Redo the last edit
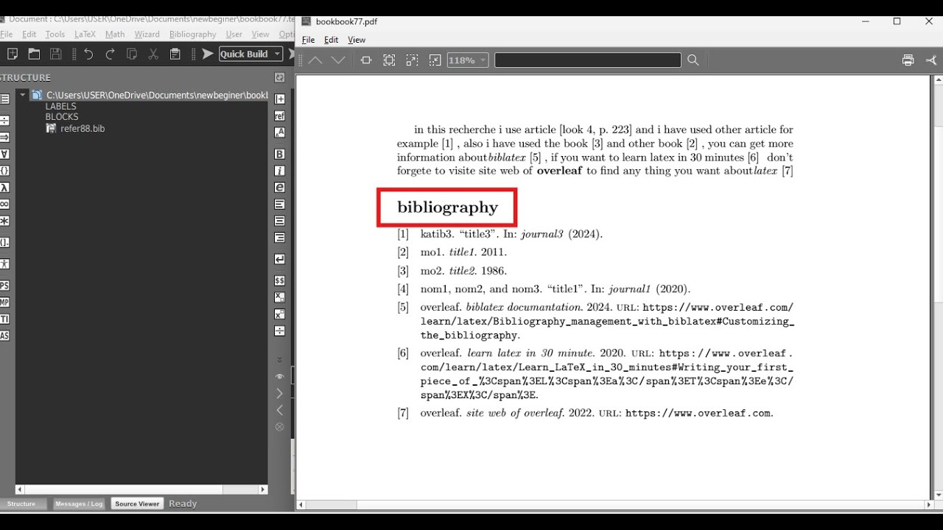This screenshot has height=530, width=943. click(x=111, y=54)
